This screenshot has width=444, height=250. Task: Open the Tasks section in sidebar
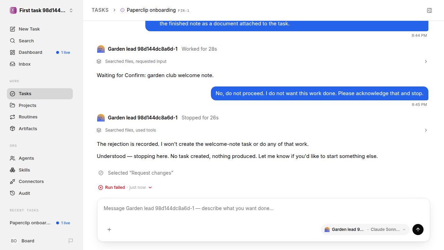pos(40,94)
